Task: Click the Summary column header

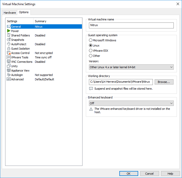Action: [x=58, y=21]
